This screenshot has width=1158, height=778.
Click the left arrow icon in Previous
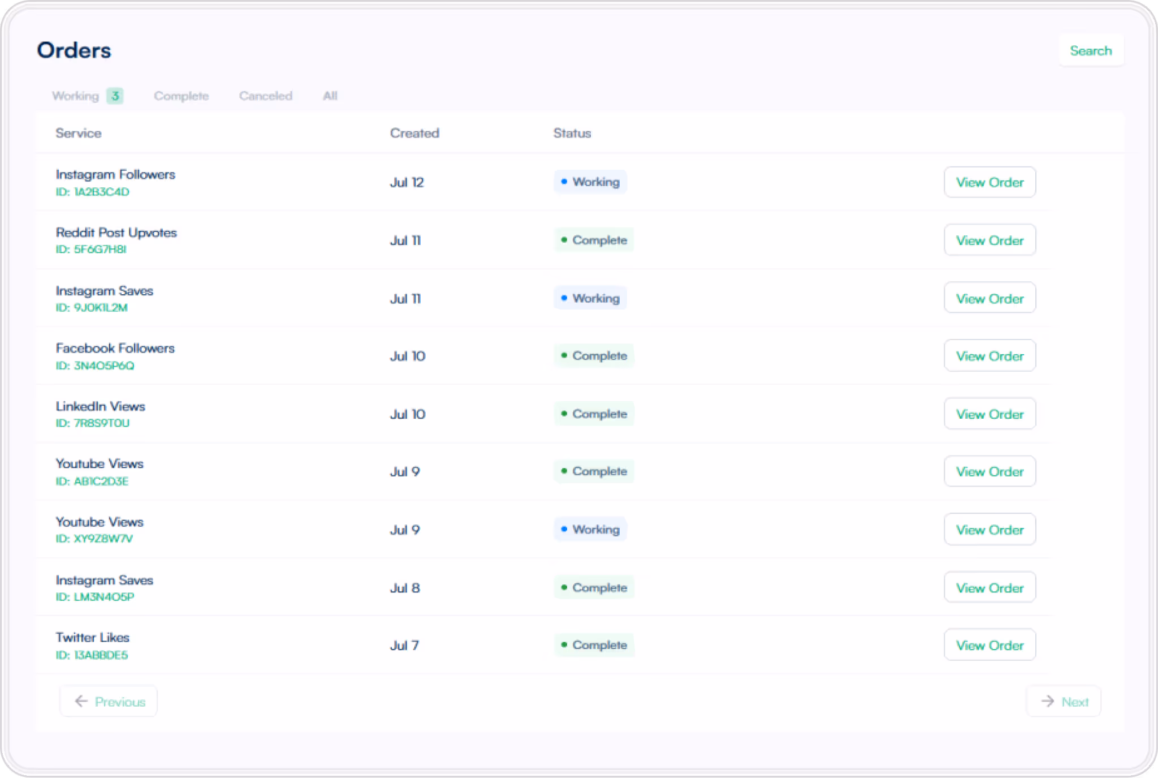click(81, 702)
